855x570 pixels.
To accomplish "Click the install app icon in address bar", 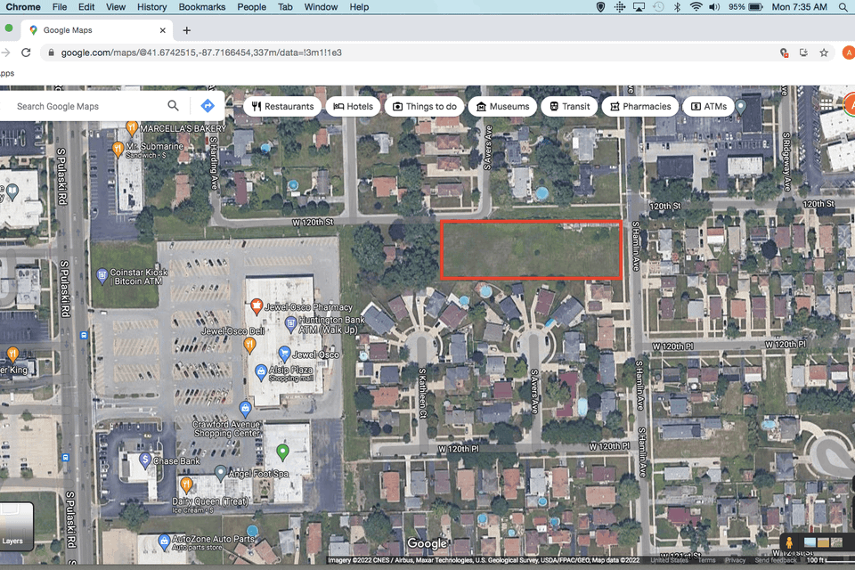I will 803,53.
